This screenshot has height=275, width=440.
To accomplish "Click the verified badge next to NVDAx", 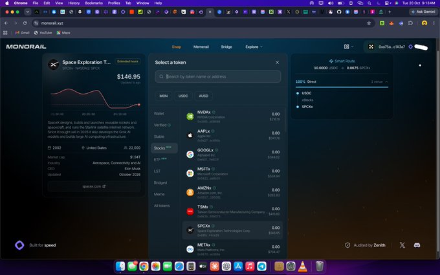I will (214, 112).
